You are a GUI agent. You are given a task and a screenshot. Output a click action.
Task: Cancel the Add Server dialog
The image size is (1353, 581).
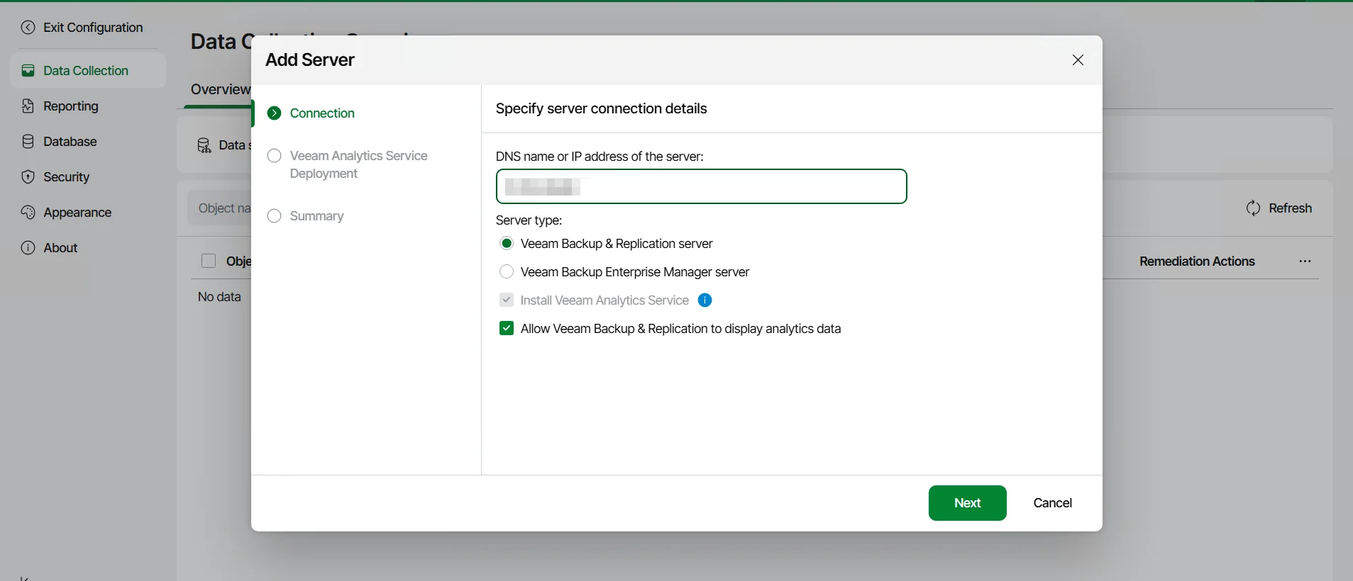[x=1052, y=503]
